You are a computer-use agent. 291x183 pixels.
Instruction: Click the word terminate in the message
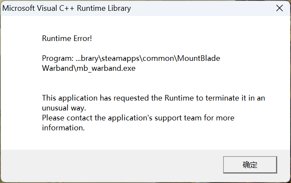(x=222, y=98)
